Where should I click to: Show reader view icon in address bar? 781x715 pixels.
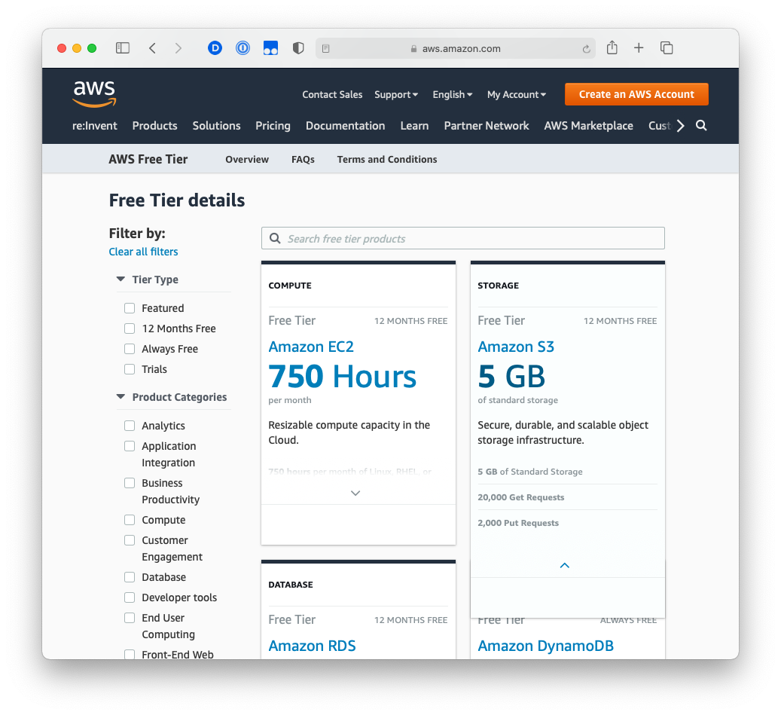point(326,48)
